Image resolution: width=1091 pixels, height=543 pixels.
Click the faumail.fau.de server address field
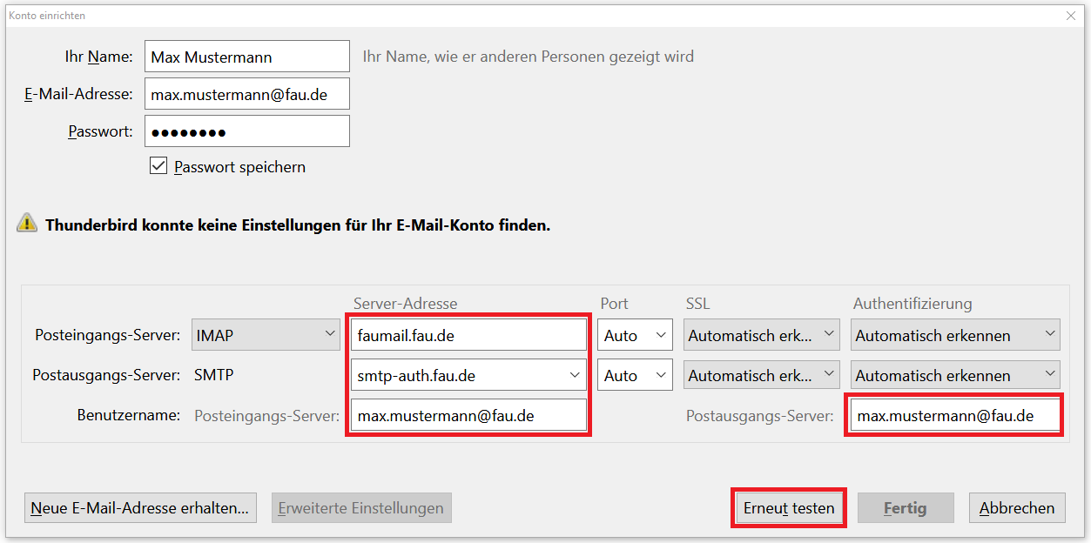[468, 335]
